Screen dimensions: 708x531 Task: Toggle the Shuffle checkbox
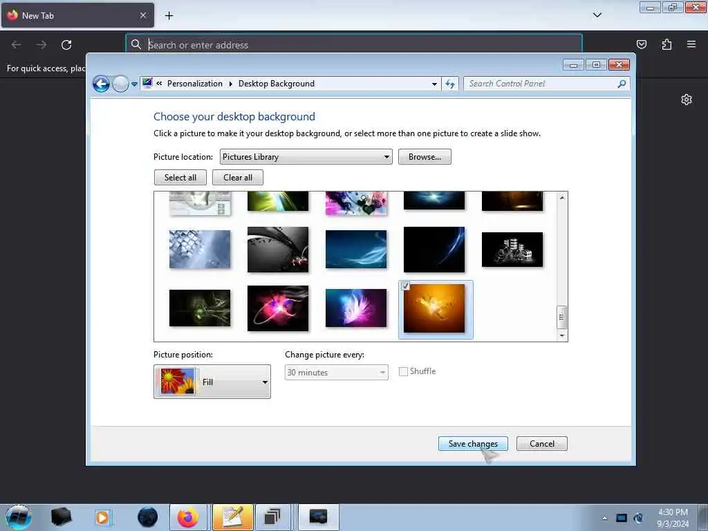(403, 371)
